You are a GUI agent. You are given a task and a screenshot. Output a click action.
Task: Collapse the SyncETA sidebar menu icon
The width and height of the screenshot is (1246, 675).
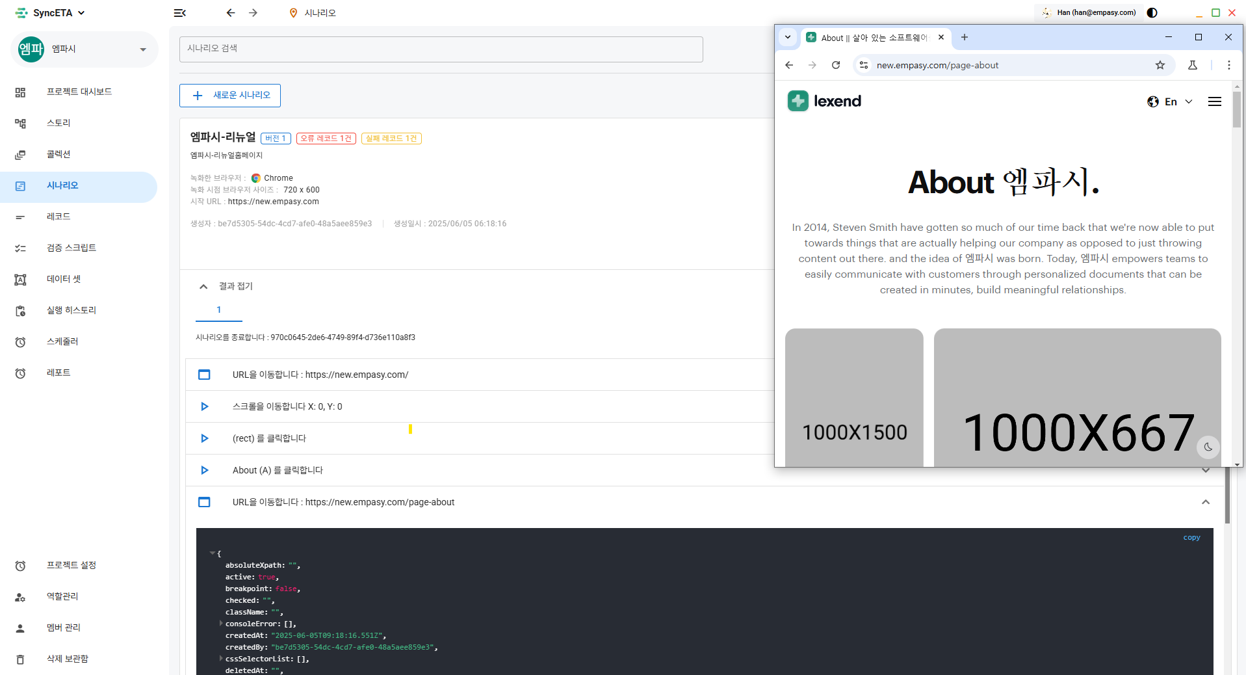pyautogui.click(x=180, y=13)
